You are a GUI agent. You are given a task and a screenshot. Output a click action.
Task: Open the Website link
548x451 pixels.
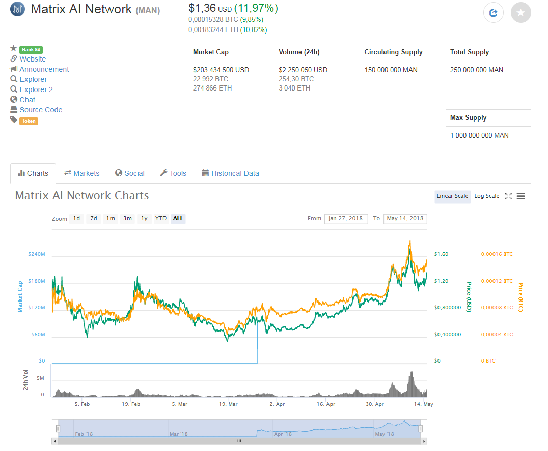tap(33, 59)
